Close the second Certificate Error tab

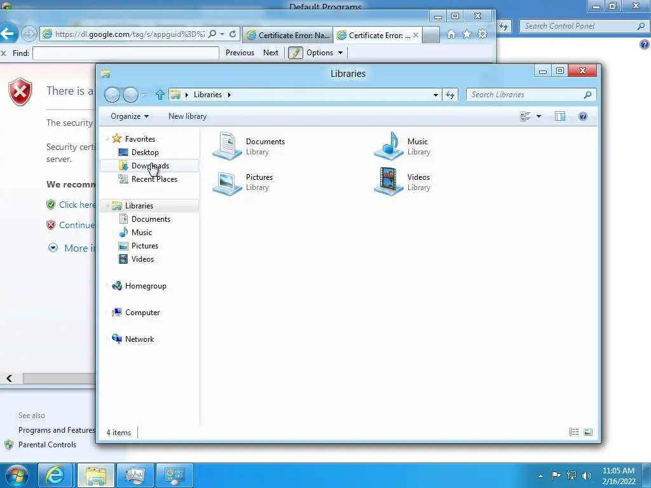pos(416,36)
